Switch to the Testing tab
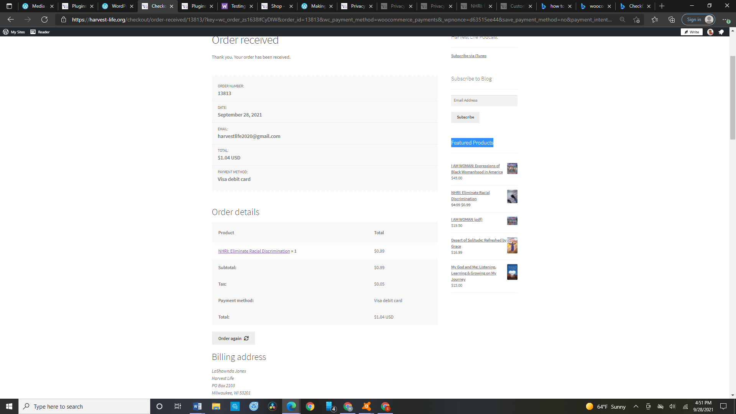 click(x=238, y=6)
